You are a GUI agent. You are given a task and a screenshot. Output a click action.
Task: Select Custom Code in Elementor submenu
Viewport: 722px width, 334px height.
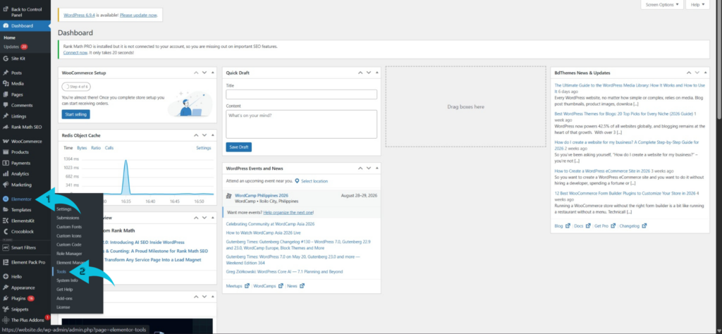(68, 245)
